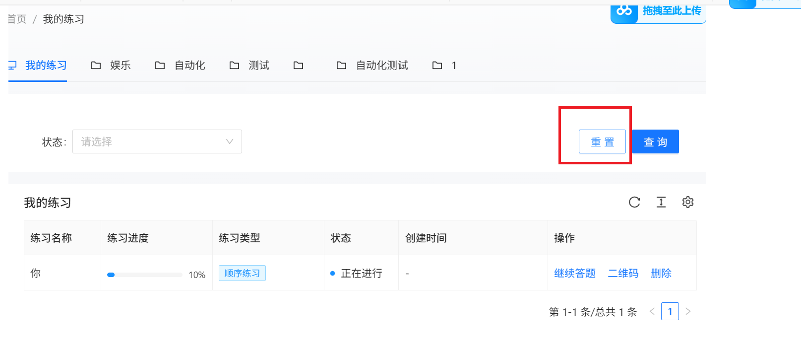This screenshot has height=353, width=801.
Task: Click the folder icon of 娱乐 tab
Action: pyautogui.click(x=96, y=66)
